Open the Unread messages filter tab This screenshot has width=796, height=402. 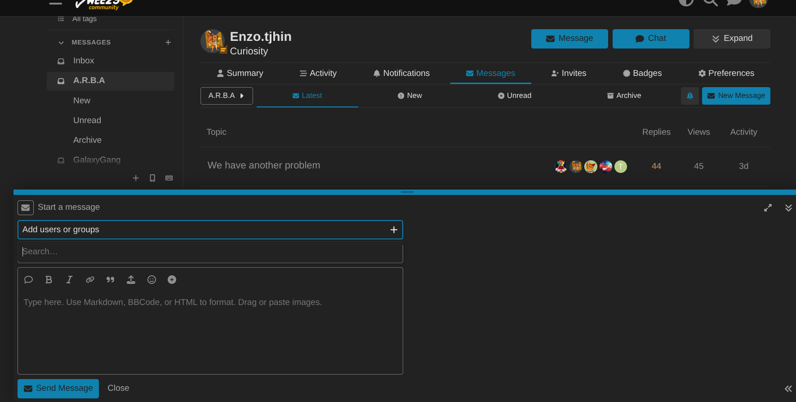[514, 96]
